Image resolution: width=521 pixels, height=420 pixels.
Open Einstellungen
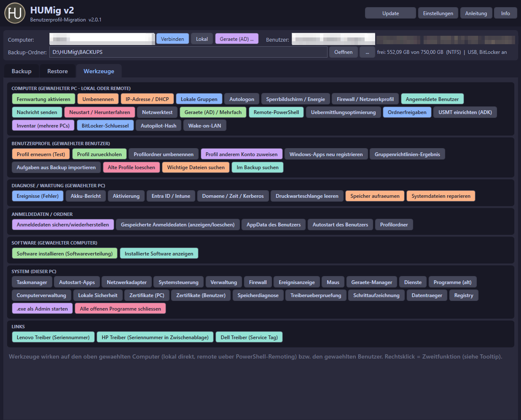tap(438, 13)
